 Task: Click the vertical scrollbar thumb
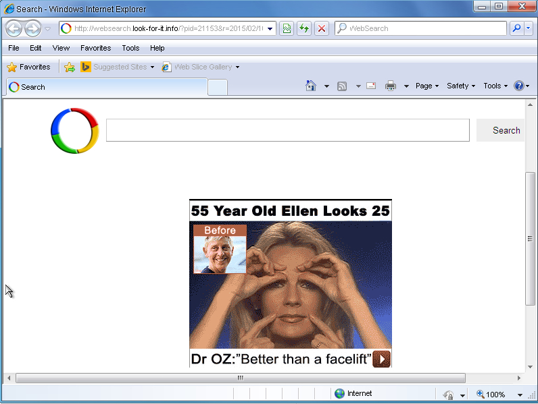531,239
